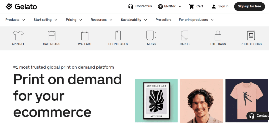The height and width of the screenshot is (123, 269).
Task: Click Sign up for free button
Action: pyautogui.click(x=250, y=7)
